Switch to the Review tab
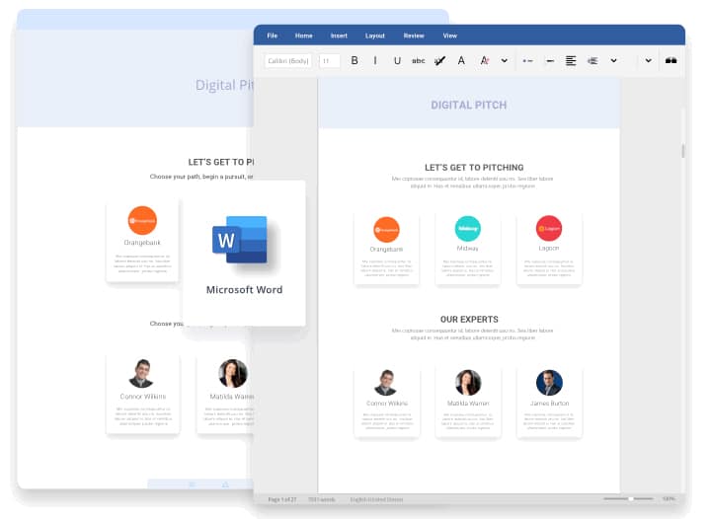711x519 pixels. (x=414, y=36)
